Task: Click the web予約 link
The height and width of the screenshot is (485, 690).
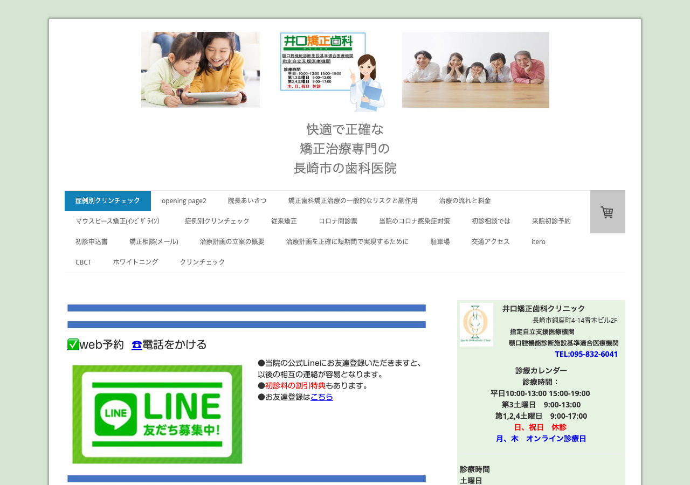Action: click(x=101, y=345)
